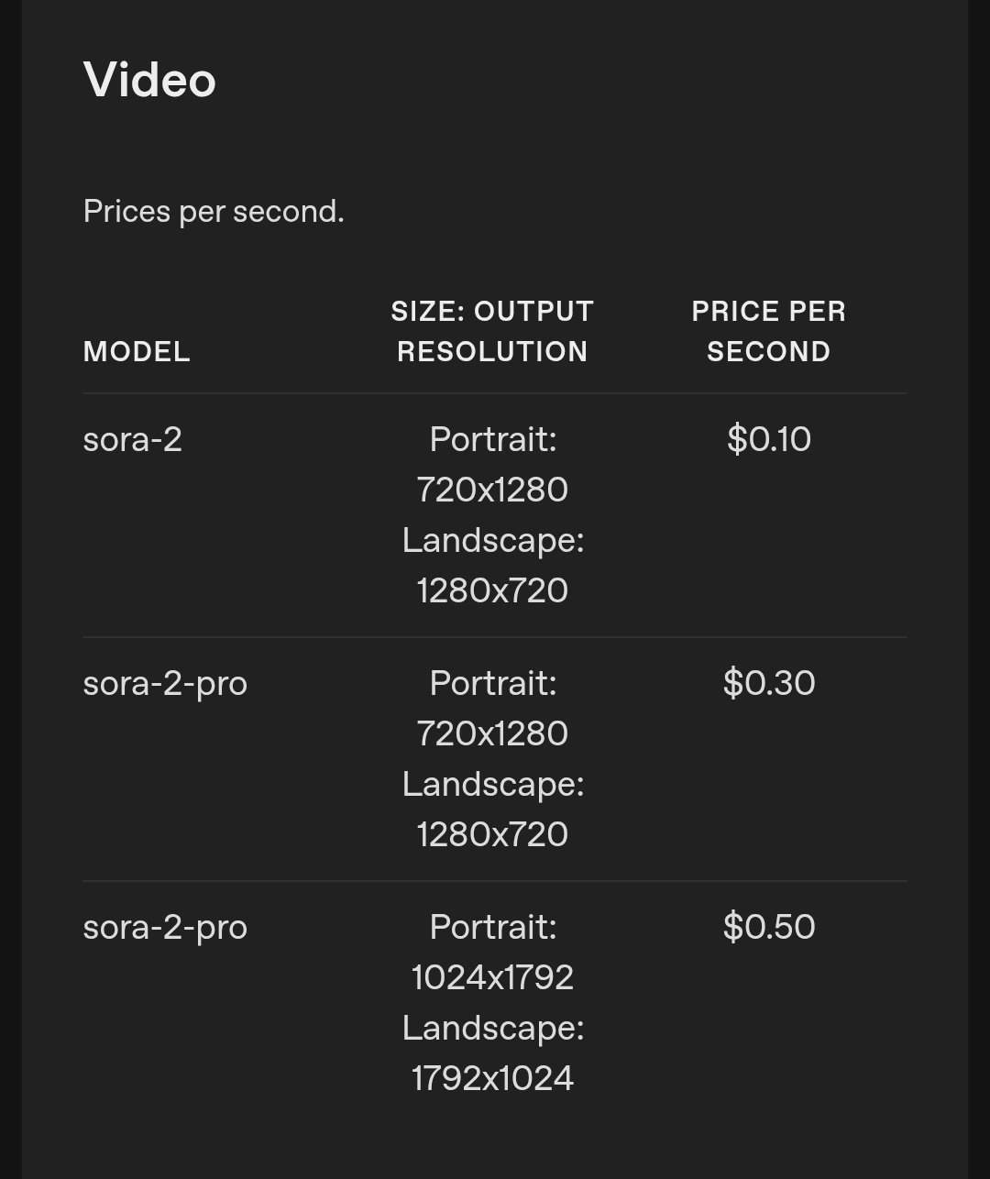Viewport: 990px width, 1179px height.
Task: Click 720x1280 resolution in the $0.30 row
Action: [492, 733]
